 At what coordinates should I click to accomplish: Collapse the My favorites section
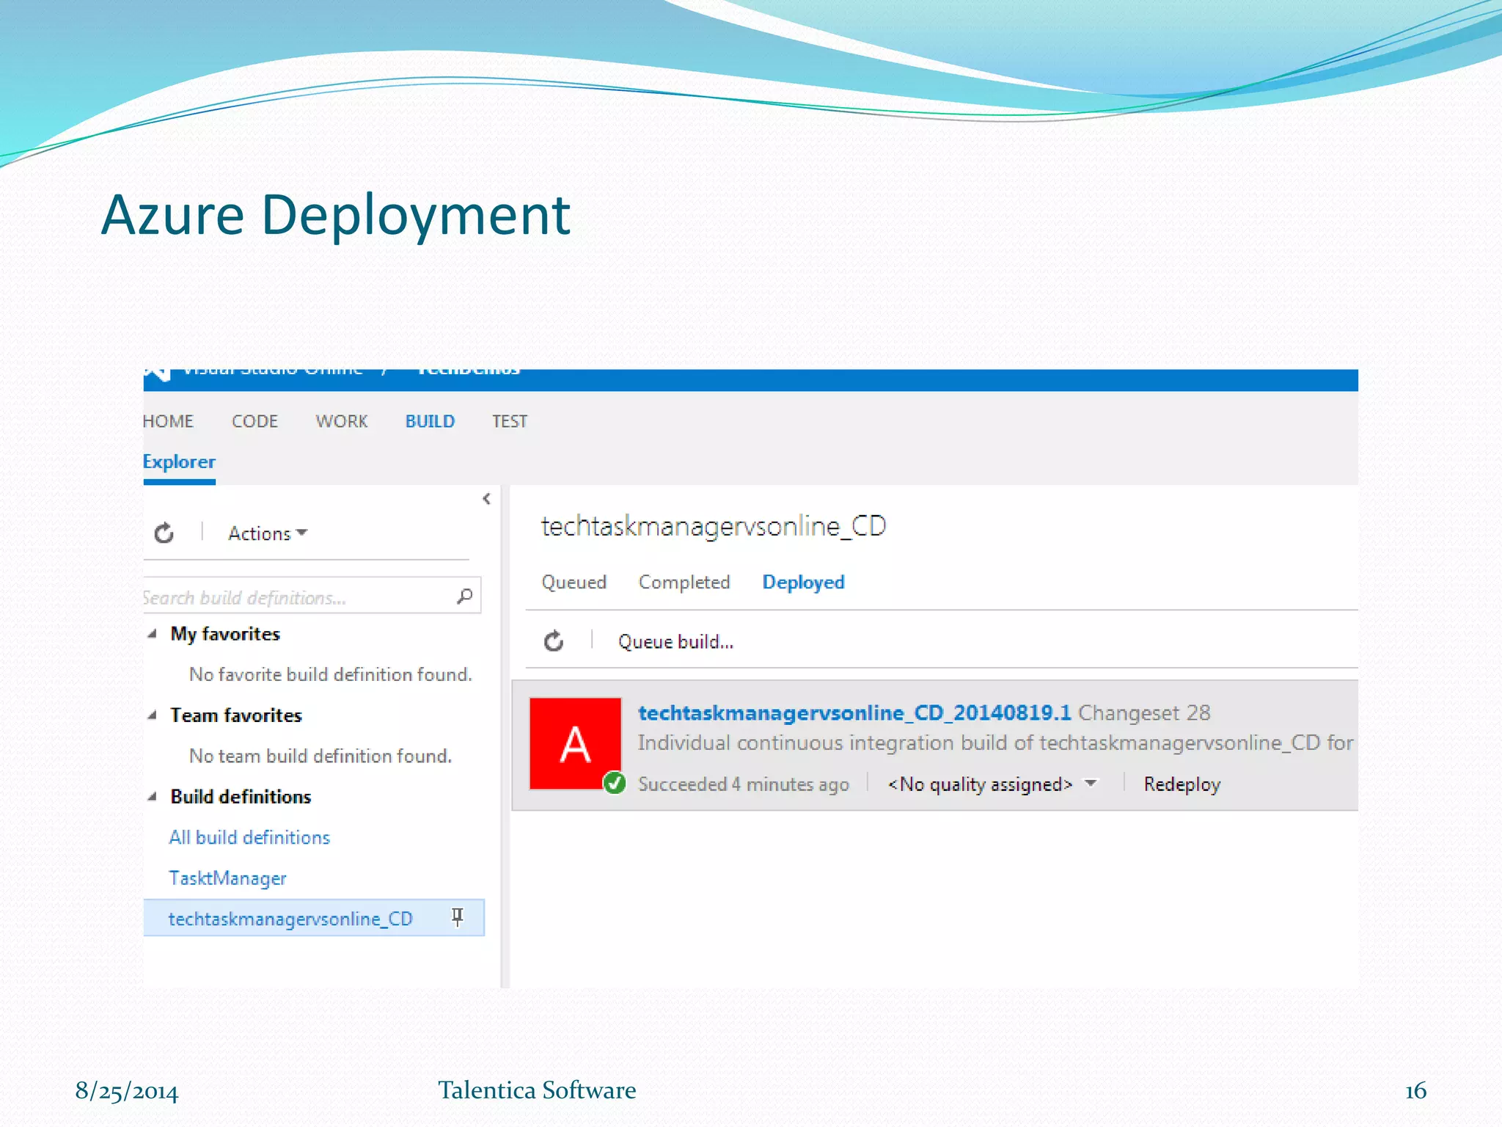click(153, 634)
